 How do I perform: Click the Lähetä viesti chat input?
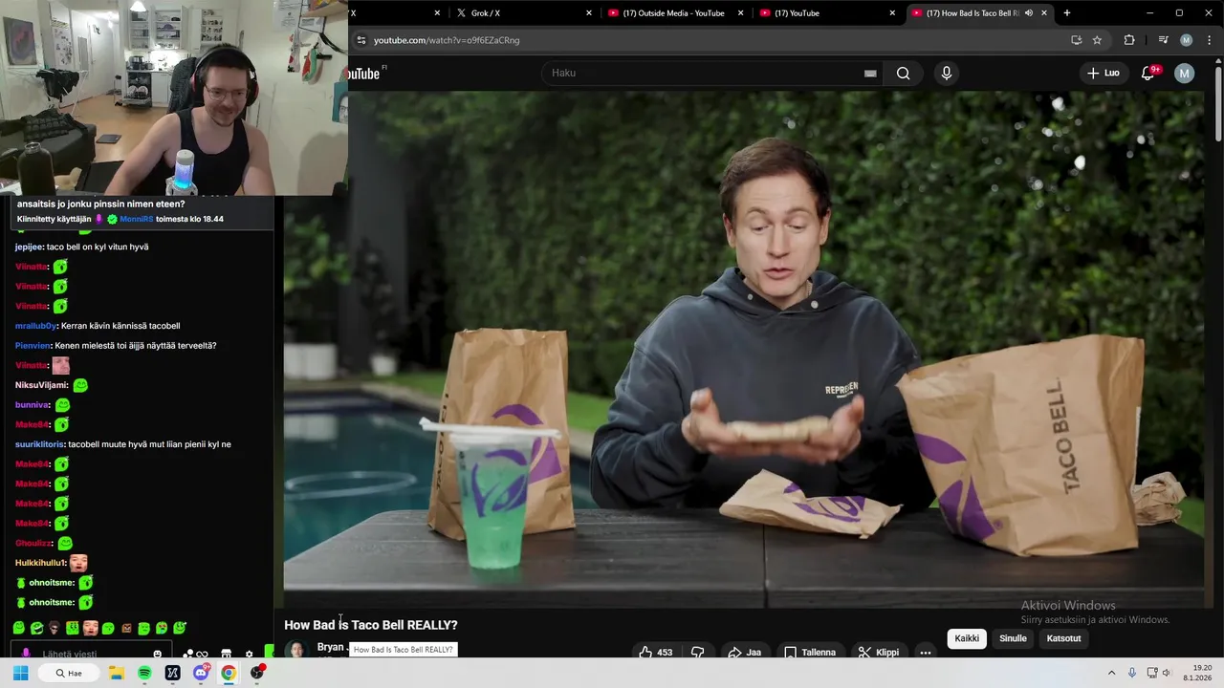coord(91,655)
